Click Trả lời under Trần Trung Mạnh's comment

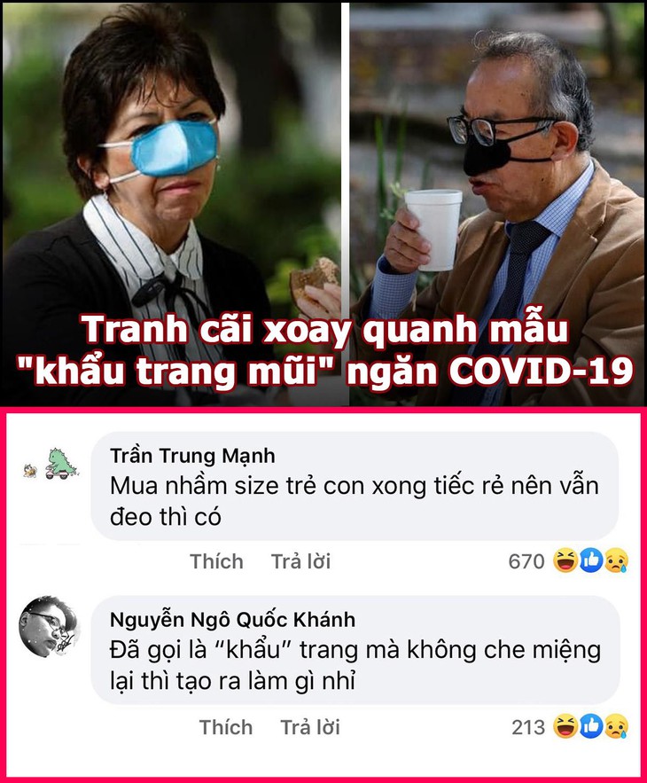click(x=301, y=562)
